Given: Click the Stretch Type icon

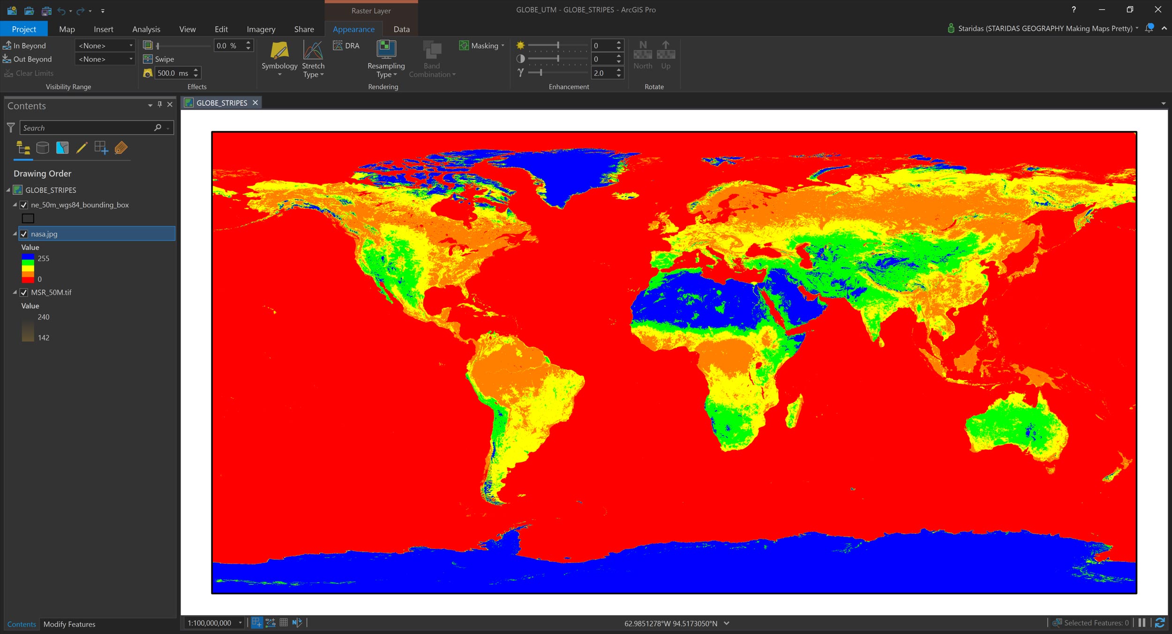Looking at the screenshot, I should tap(313, 50).
